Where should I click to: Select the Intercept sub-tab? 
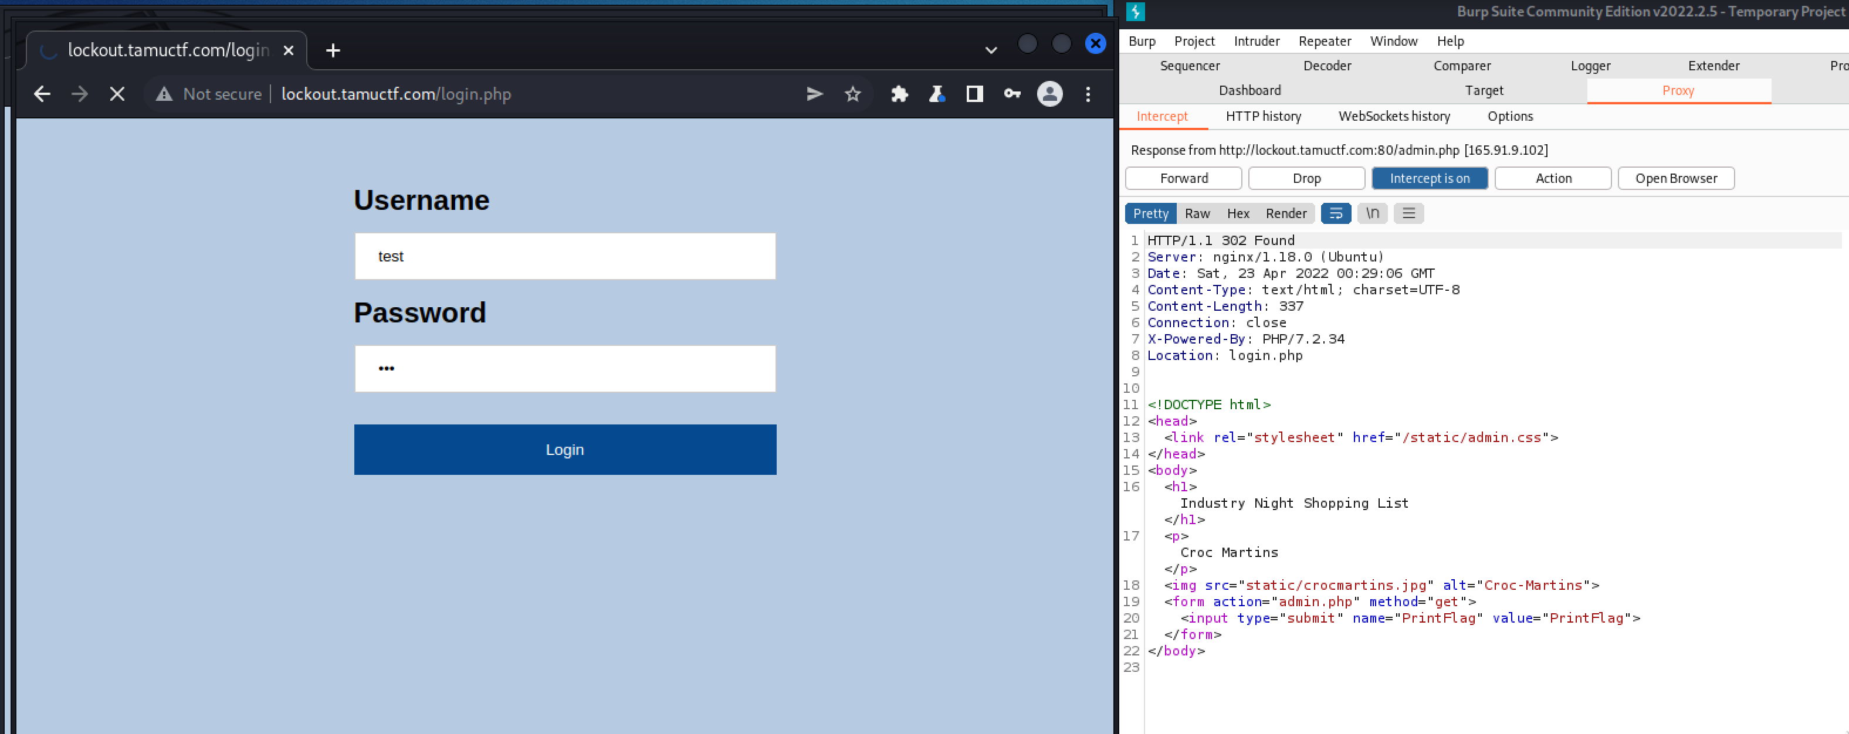tap(1162, 116)
